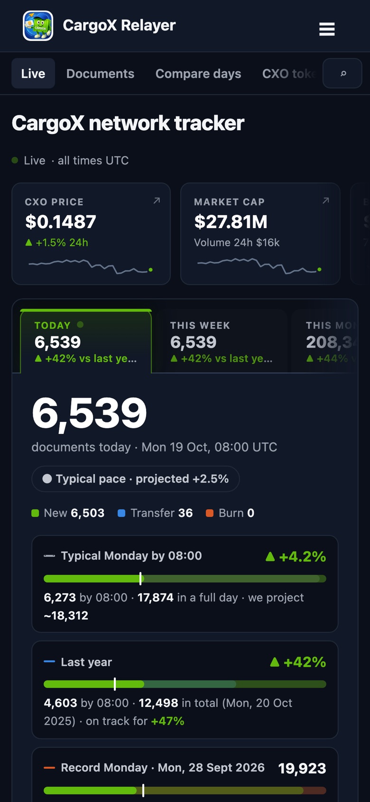
Task: Click the +1.5% 24h price change
Action: tap(56, 242)
